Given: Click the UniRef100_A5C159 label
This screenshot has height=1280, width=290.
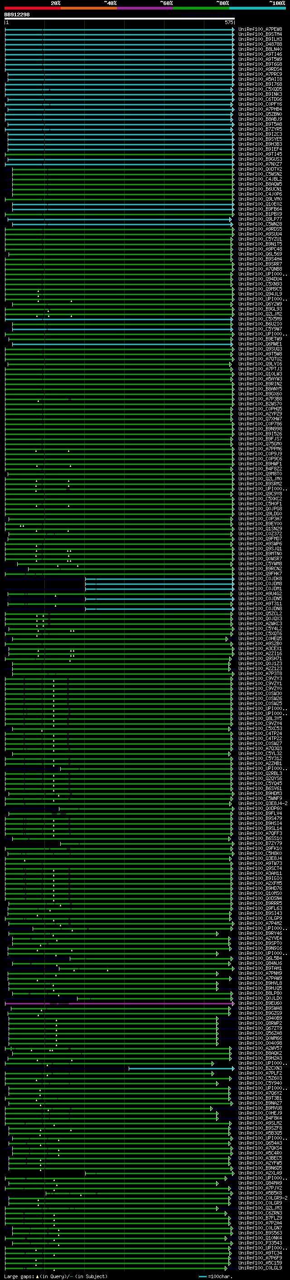Looking at the screenshot, I should [260, 1263].
